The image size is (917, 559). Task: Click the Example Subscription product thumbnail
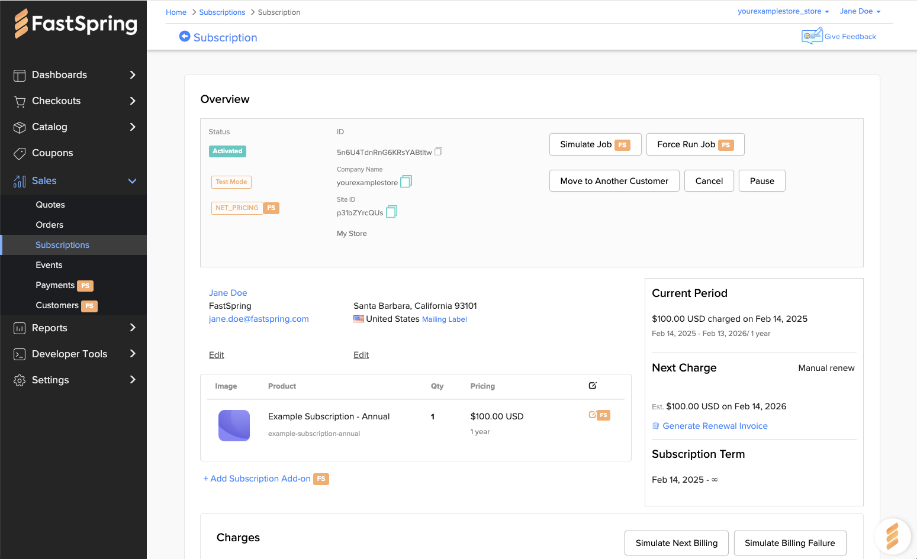coord(234,425)
